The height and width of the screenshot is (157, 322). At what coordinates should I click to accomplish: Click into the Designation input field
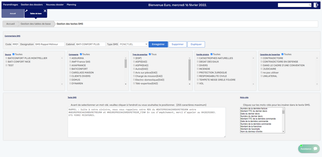coord(50,44)
